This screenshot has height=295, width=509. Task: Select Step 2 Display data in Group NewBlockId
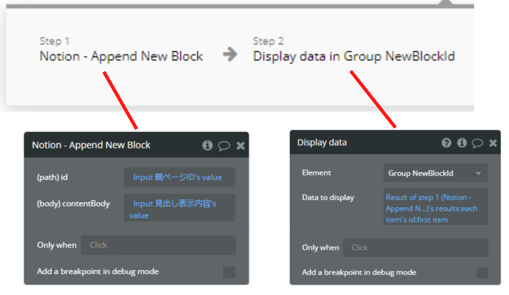tap(354, 51)
